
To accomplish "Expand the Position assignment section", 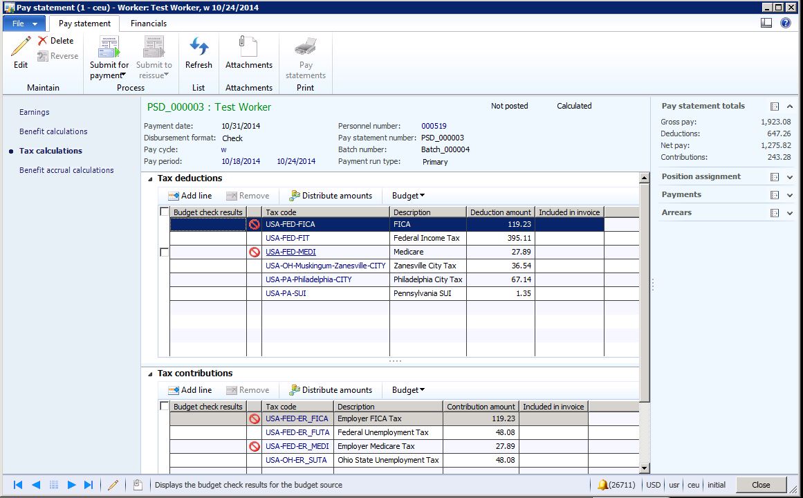I will point(790,177).
